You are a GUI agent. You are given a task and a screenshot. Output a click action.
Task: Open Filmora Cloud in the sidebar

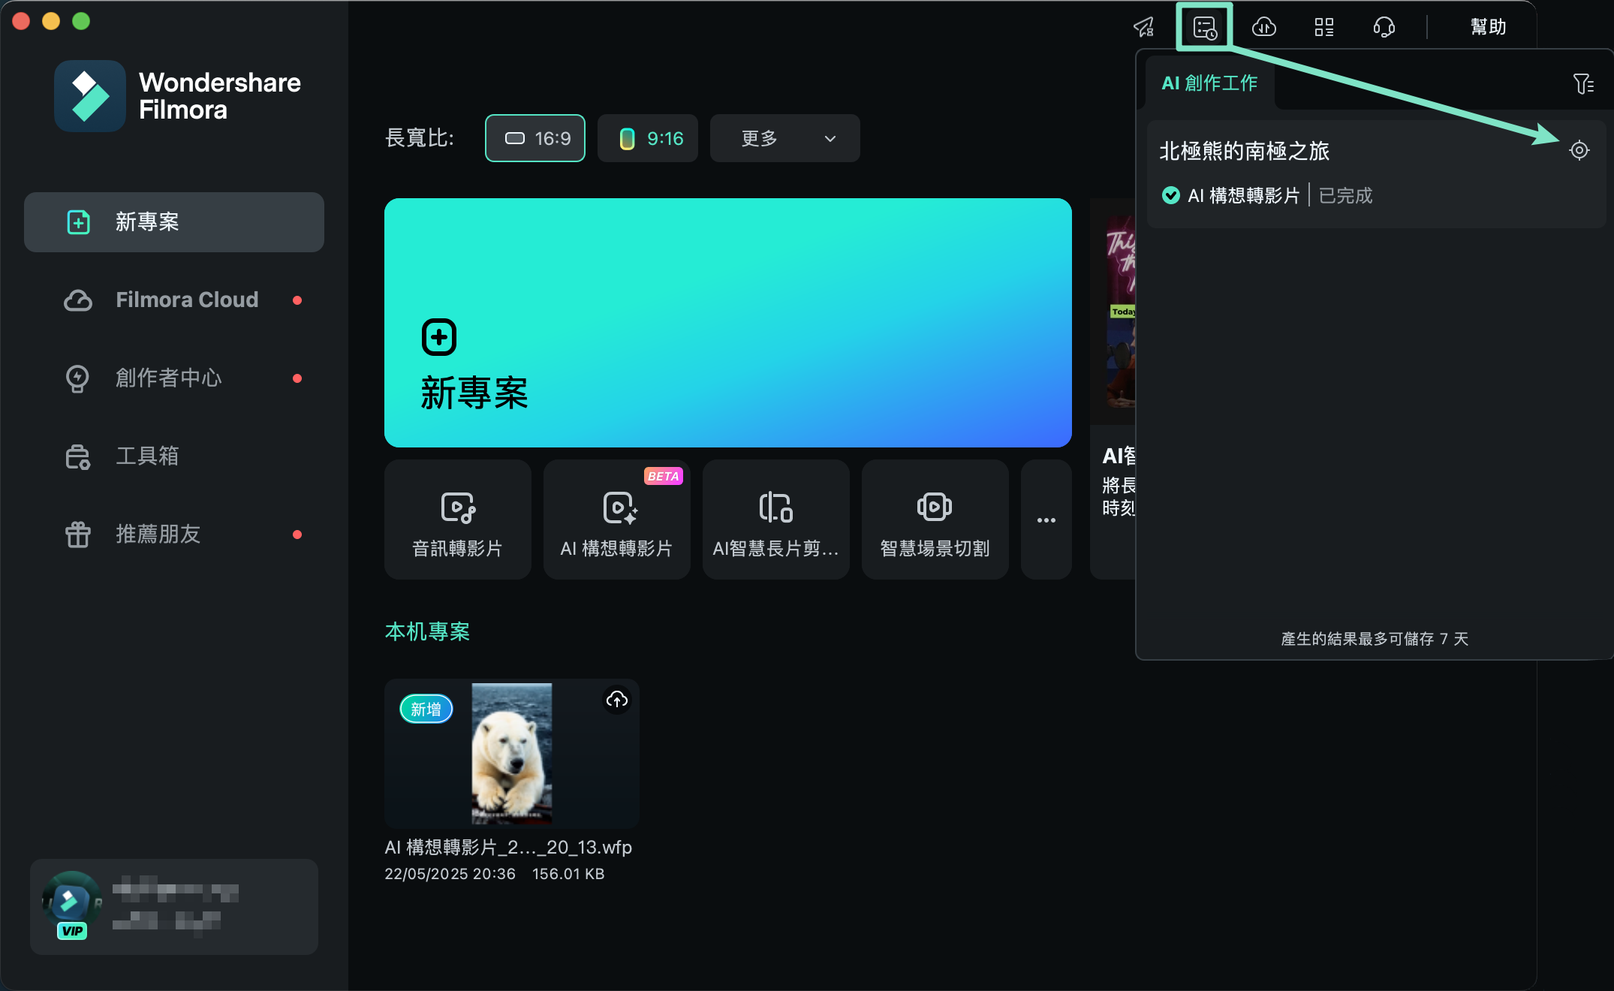click(x=174, y=300)
